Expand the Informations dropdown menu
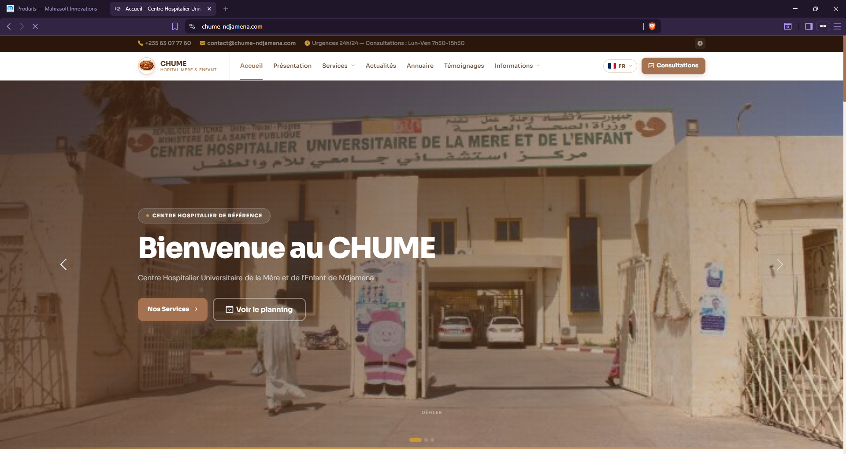This screenshot has width=846, height=454. tap(517, 66)
